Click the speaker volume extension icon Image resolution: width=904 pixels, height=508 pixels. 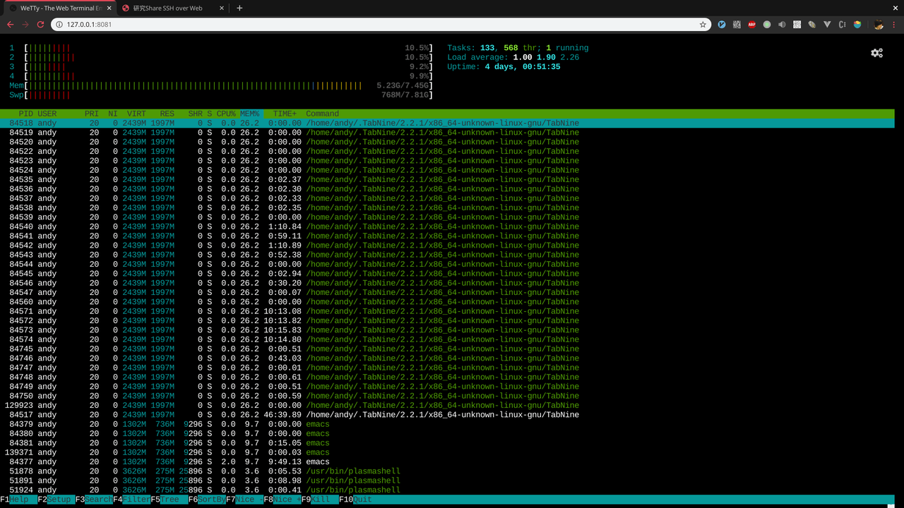point(782,25)
